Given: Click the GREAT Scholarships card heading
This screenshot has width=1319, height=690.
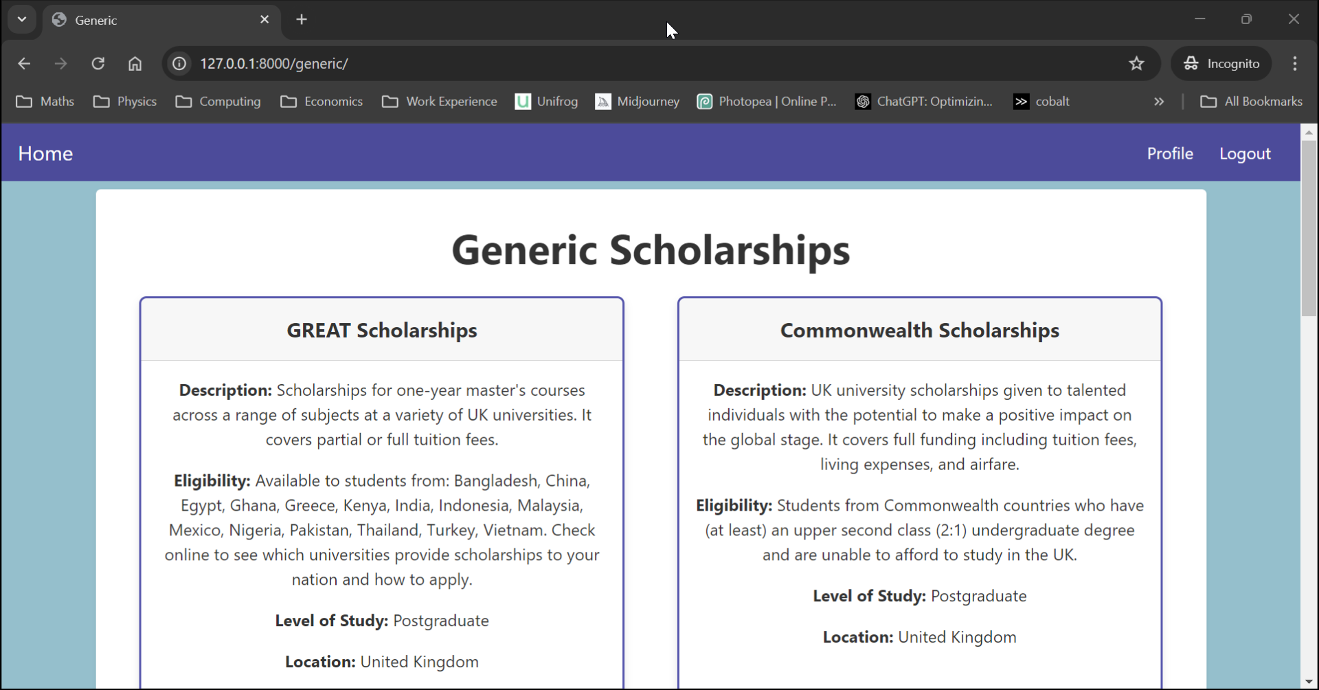Looking at the screenshot, I should 382,331.
